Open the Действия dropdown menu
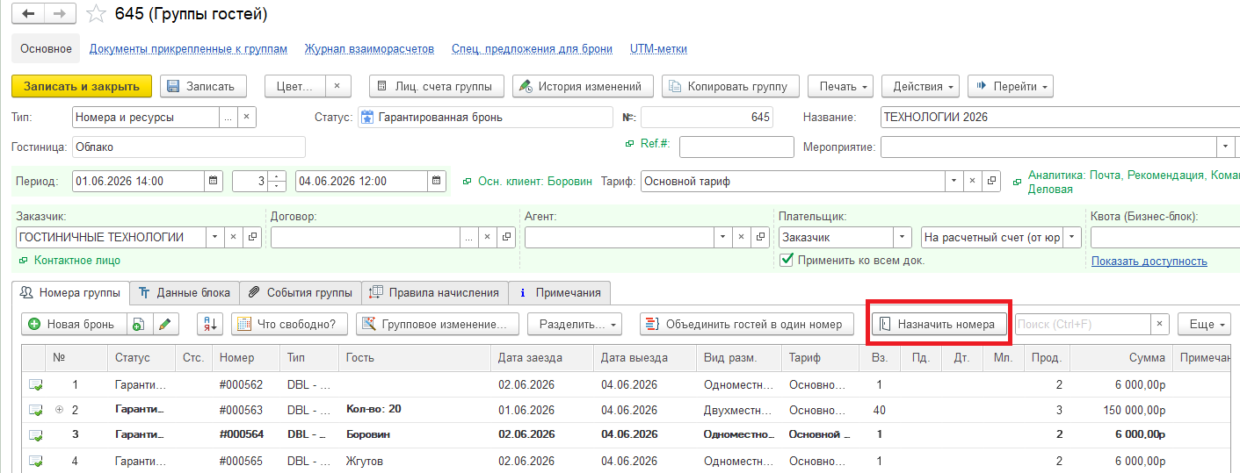The image size is (1240, 473). (x=920, y=86)
